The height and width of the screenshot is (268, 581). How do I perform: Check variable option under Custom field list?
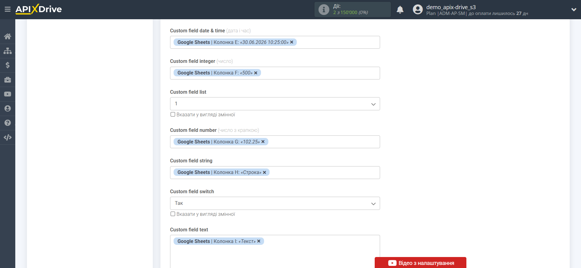click(x=173, y=114)
